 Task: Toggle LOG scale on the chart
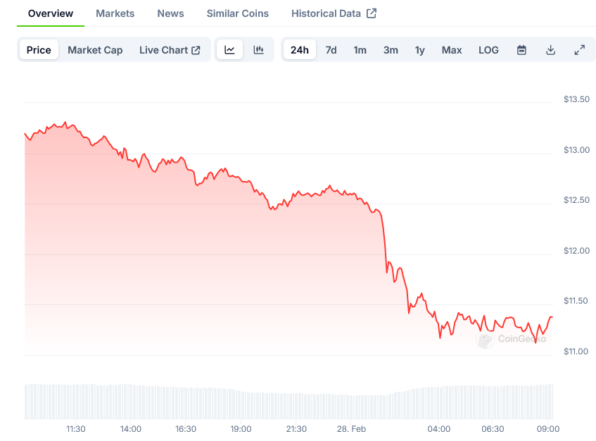point(488,50)
